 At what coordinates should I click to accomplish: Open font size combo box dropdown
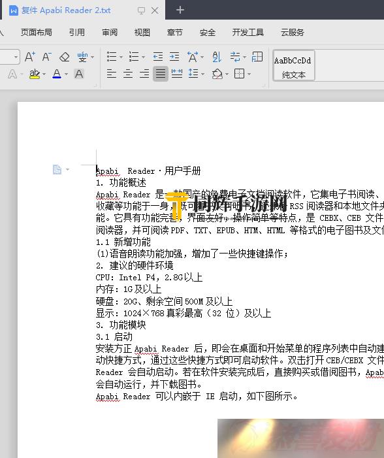click(x=16, y=57)
